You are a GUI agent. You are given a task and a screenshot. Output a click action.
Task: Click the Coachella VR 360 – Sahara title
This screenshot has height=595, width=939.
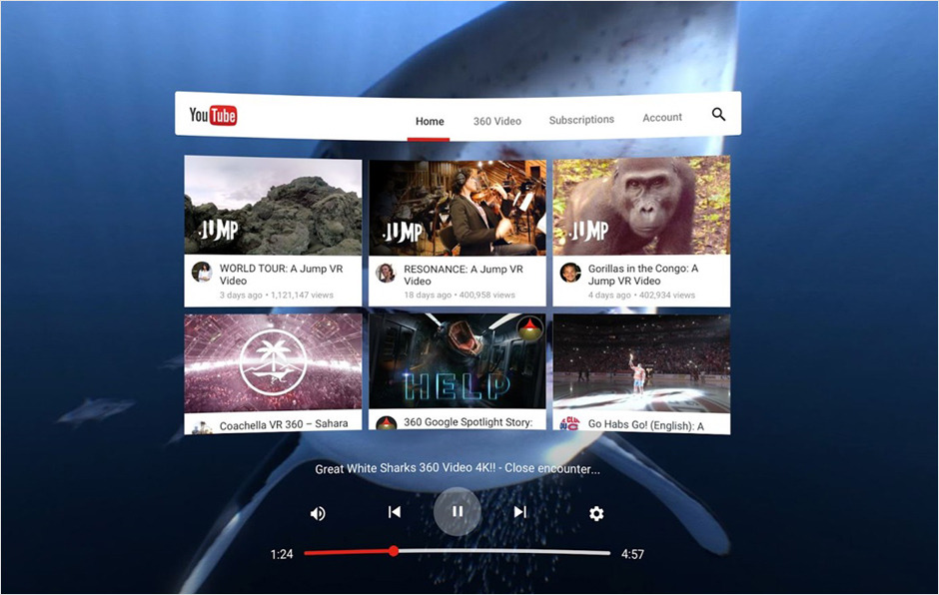tap(284, 424)
